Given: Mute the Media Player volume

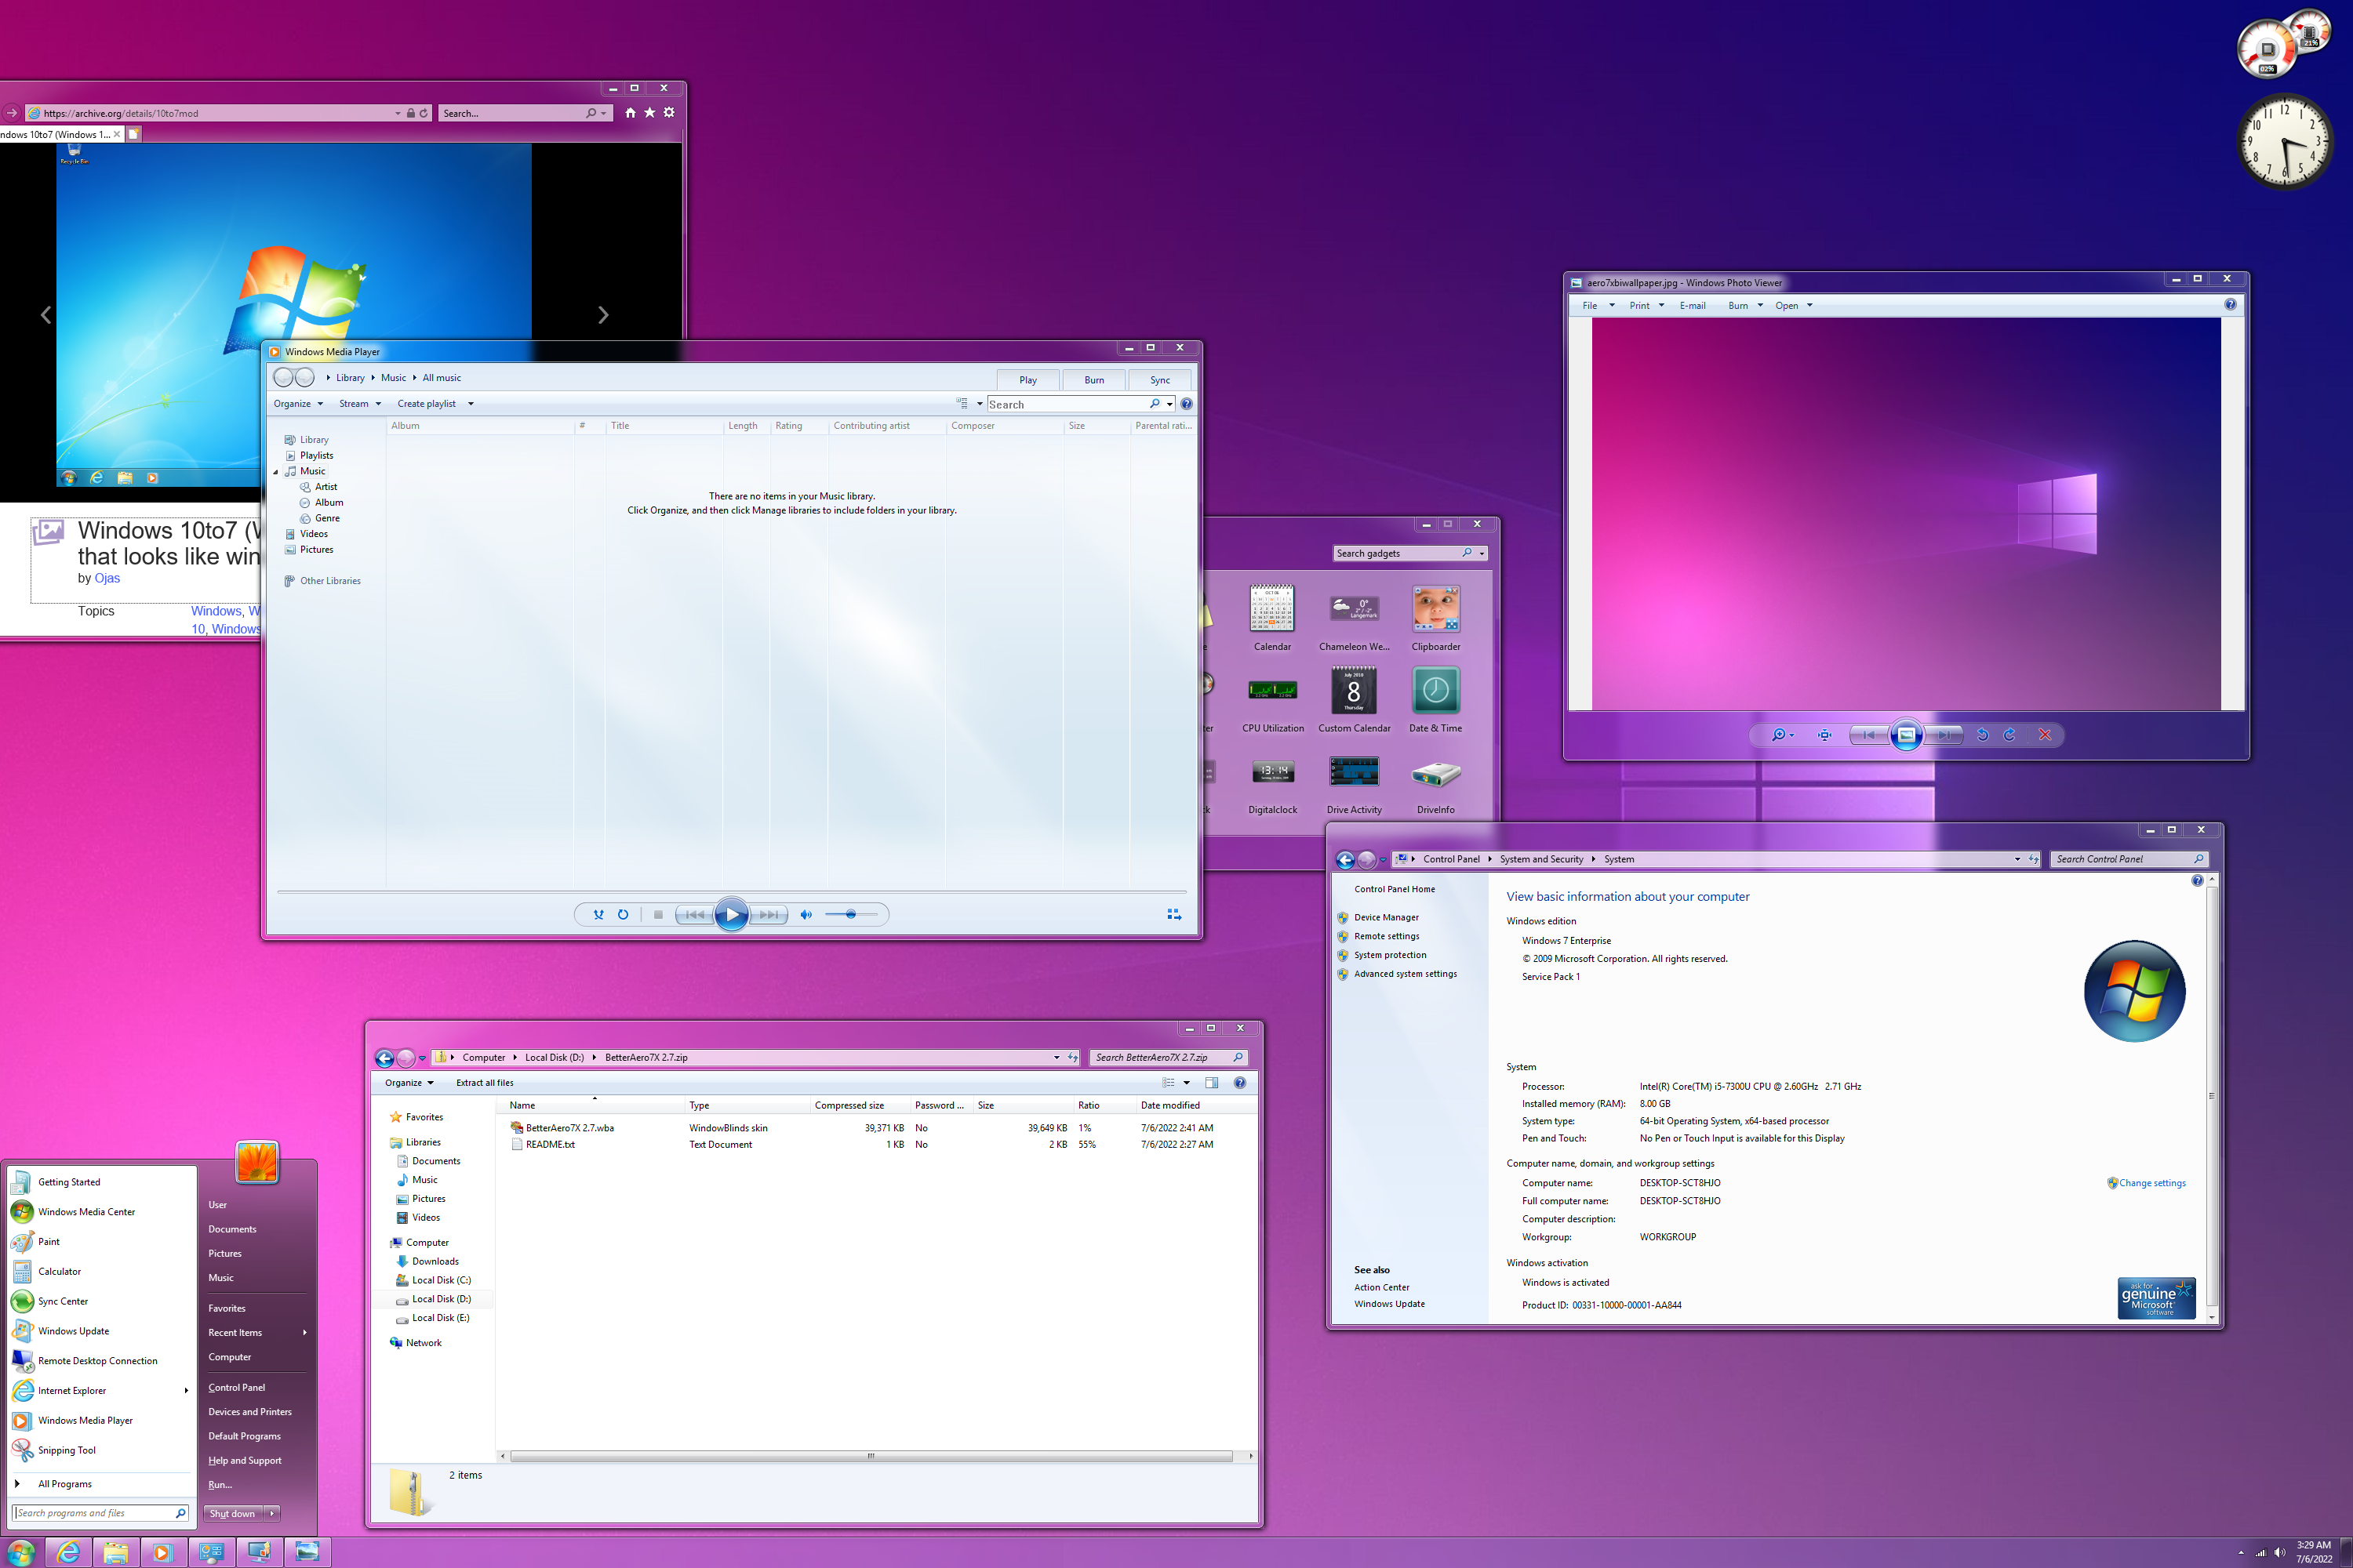Looking at the screenshot, I should coord(806,914).
